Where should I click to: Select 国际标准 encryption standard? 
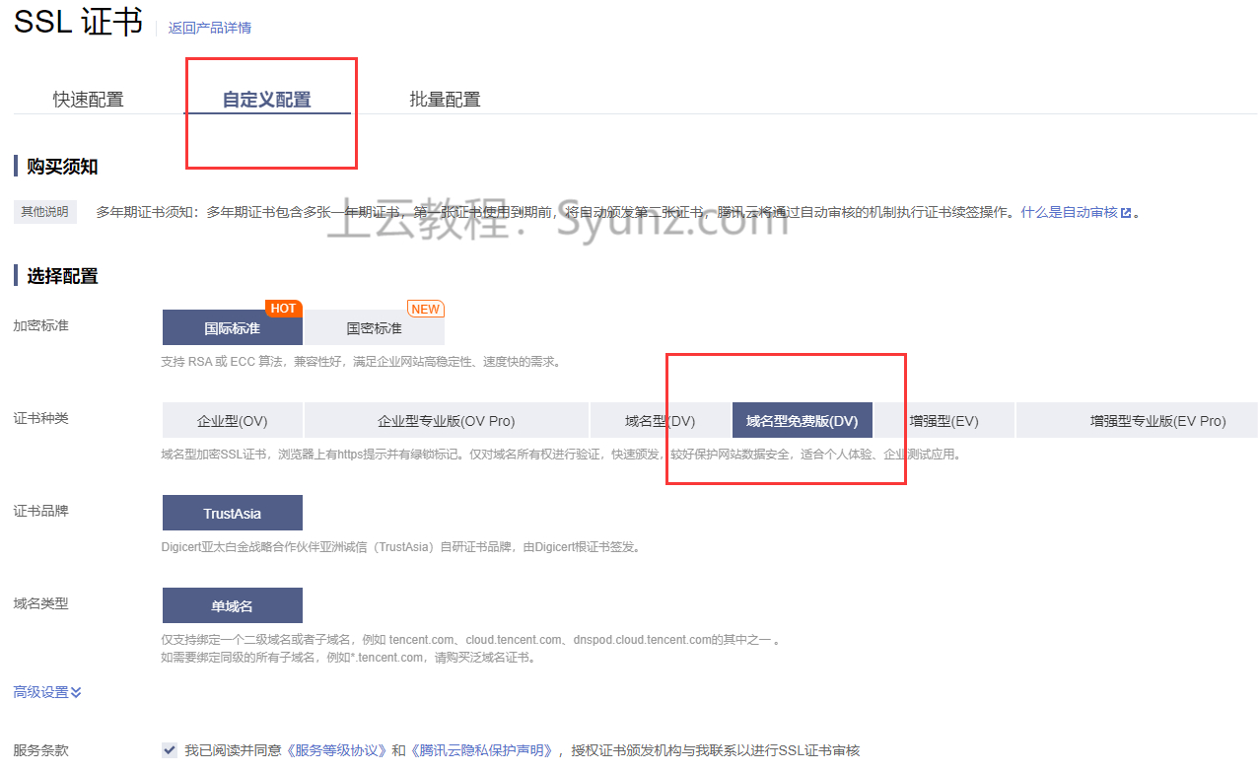[233, 327]
